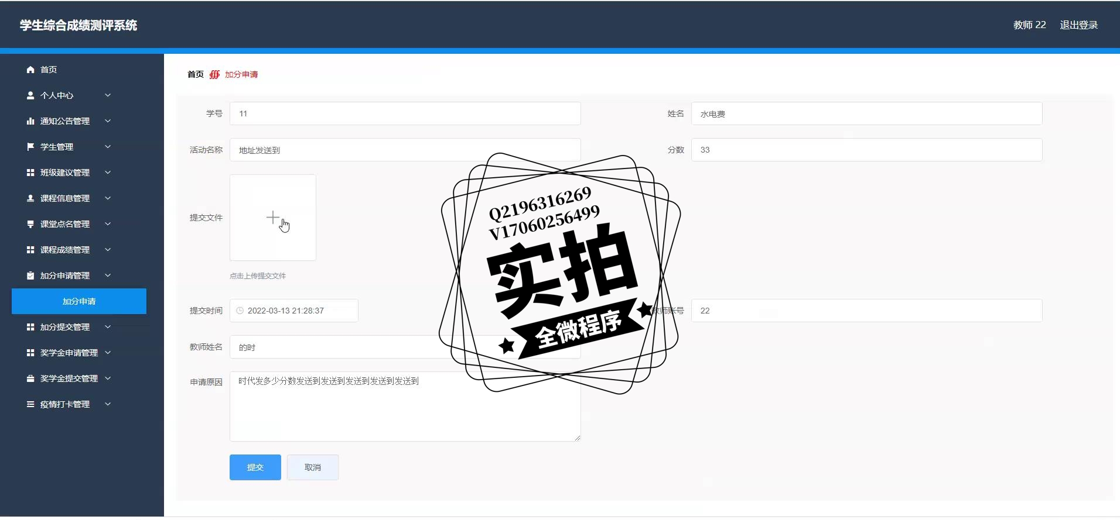This screenshot has width=1120, height=520.
Task: Open the 首页 sidebar menu item
Action: coord(49,70)
